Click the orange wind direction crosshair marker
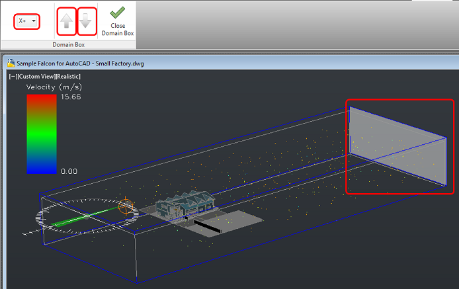This screenshot has width=459, height=289. click(126, 206)
